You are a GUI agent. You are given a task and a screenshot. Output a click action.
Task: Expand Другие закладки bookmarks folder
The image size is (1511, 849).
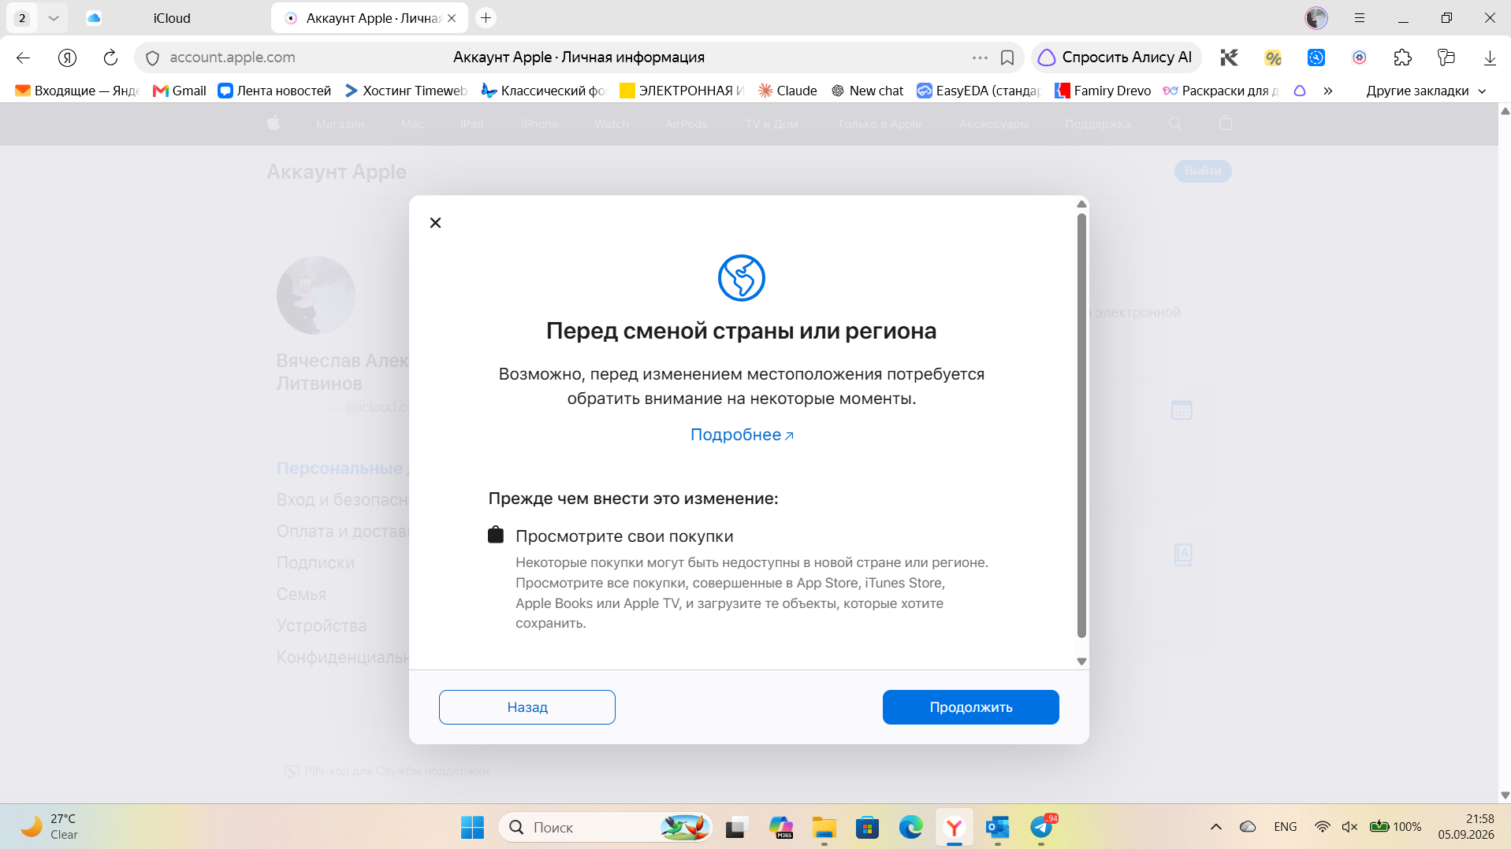click(x=1426, y=91)
